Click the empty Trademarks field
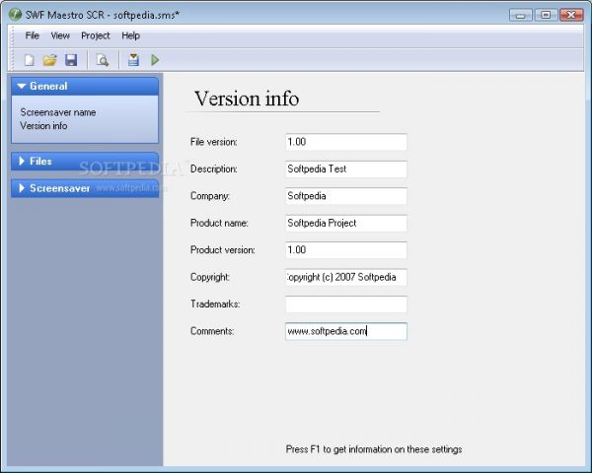Screen dimensions: 592x473 click(346, 304)
